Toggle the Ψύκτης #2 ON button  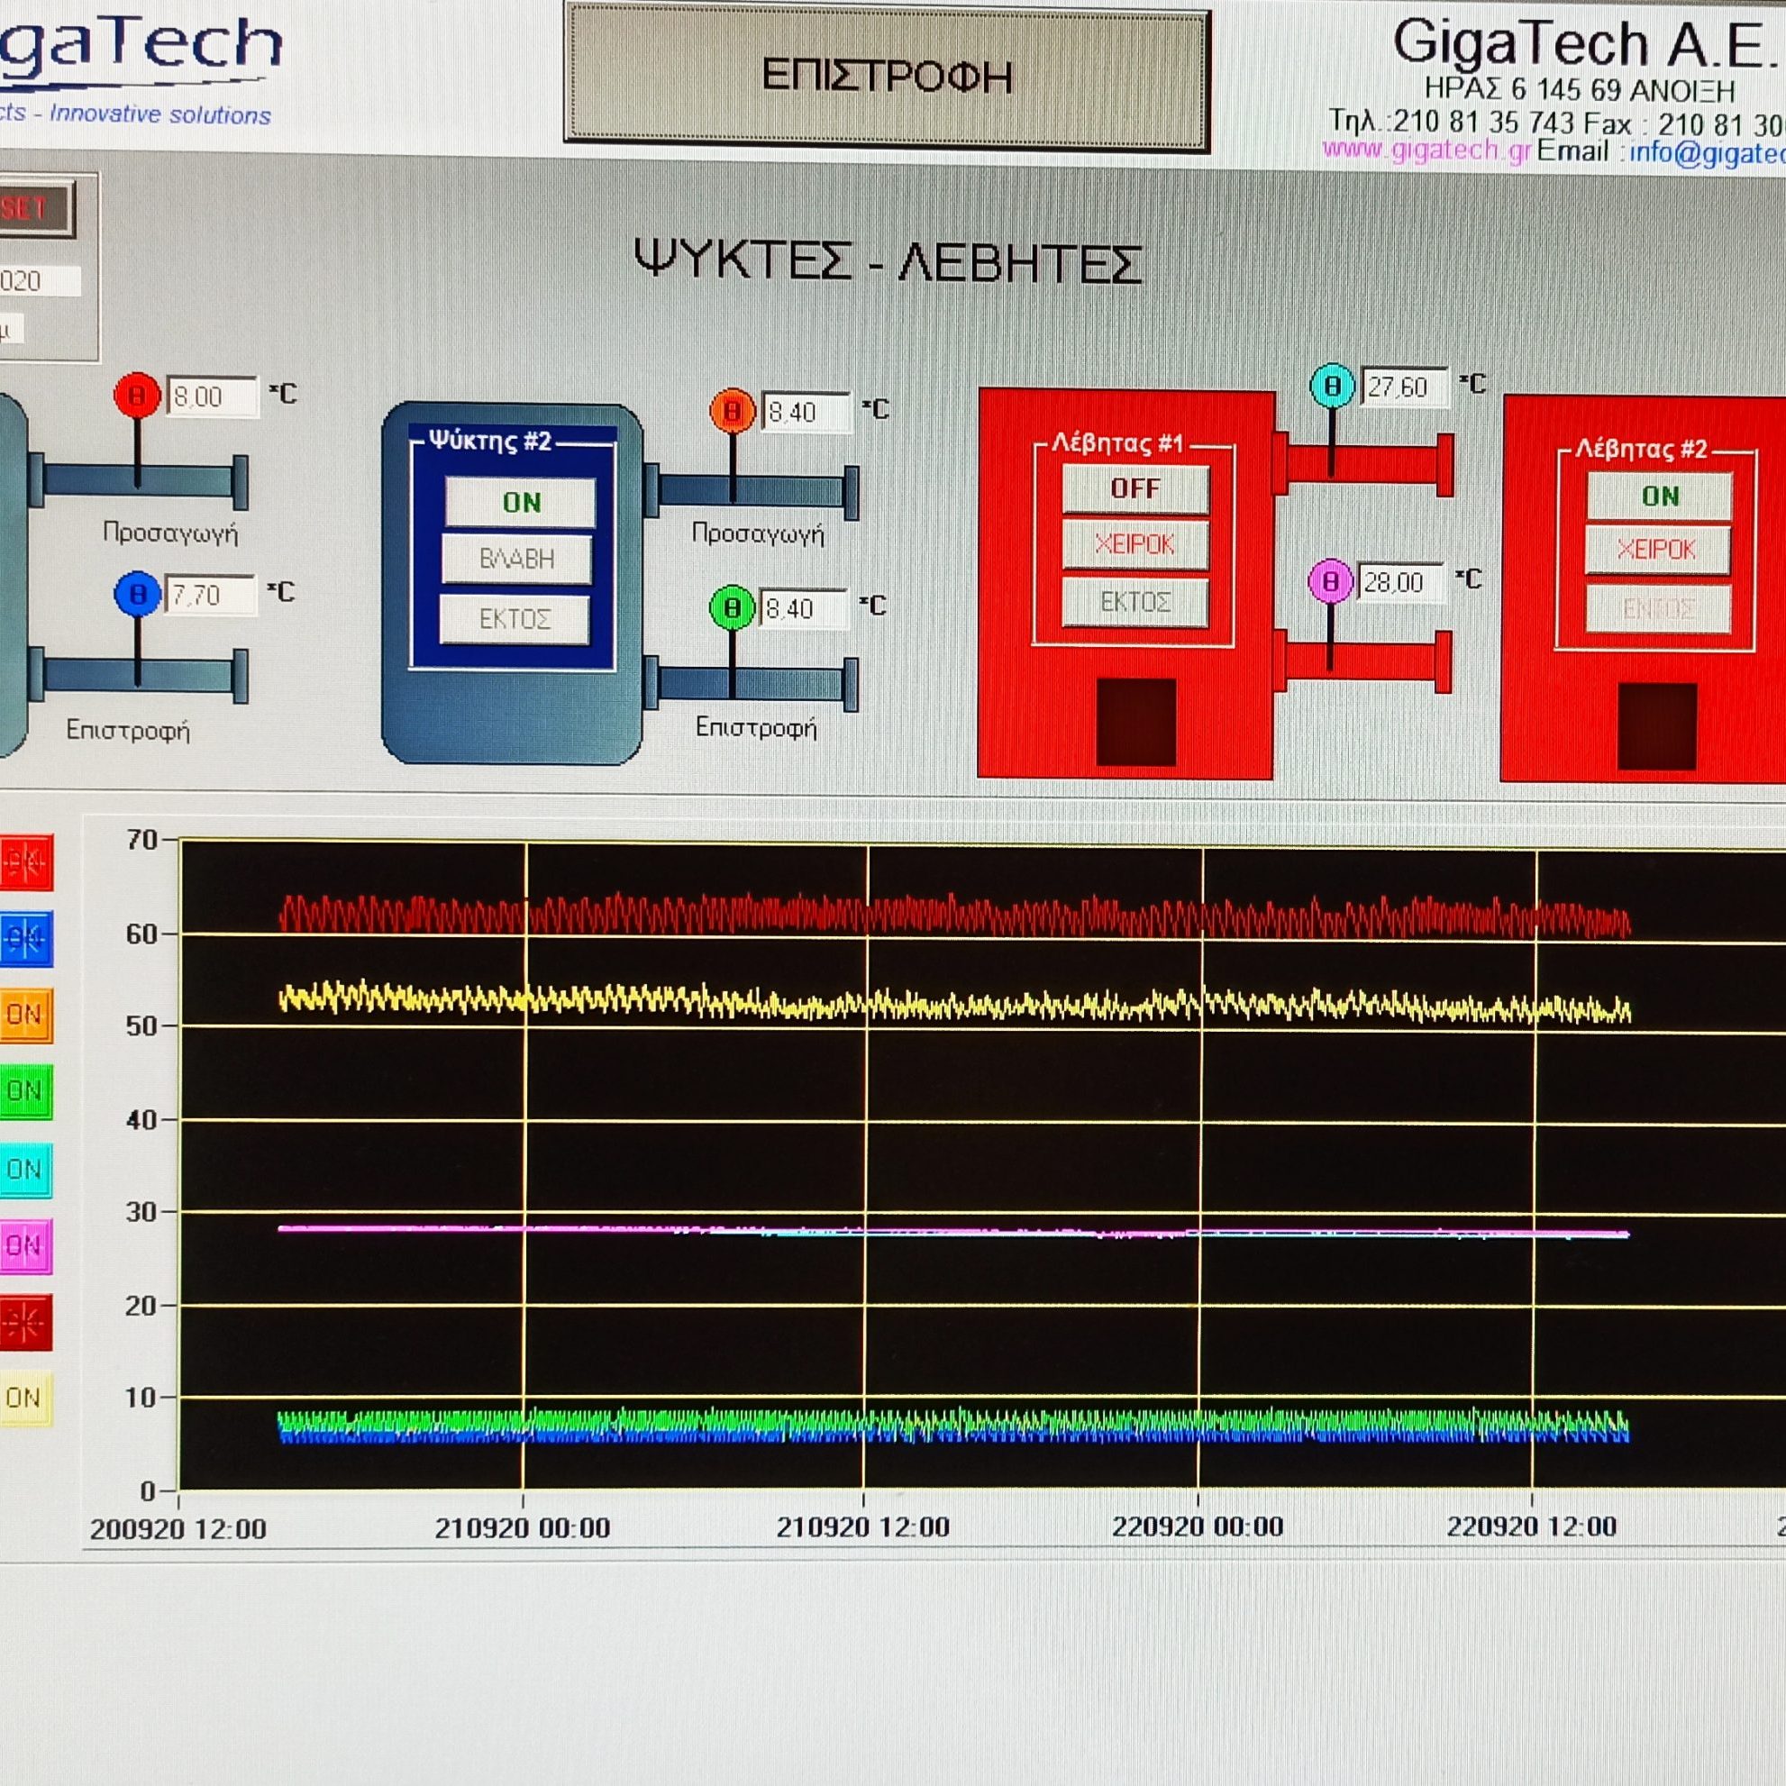point(521,502)
